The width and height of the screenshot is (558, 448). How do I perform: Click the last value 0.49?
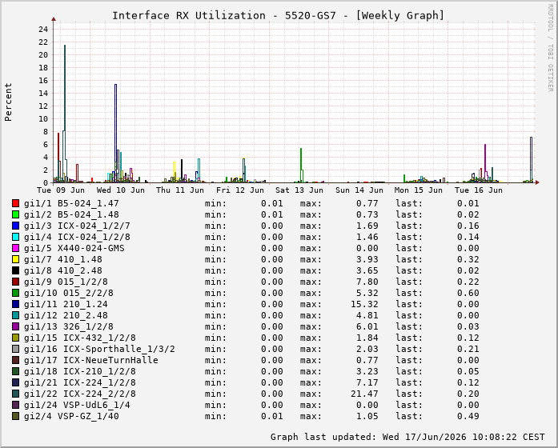click(468, 416)
